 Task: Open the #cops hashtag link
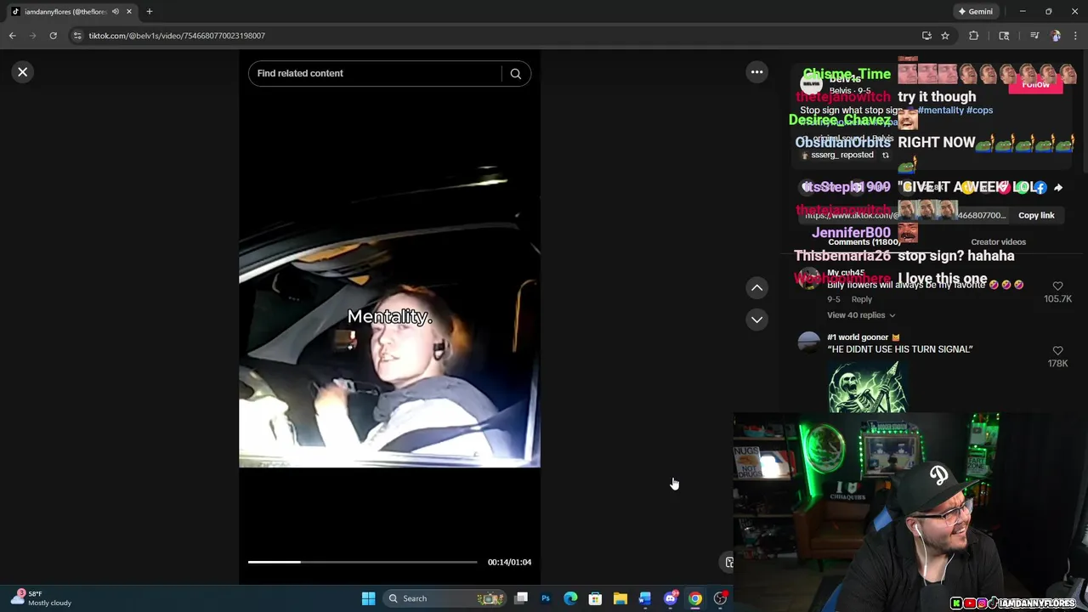[x=979, y=110]
